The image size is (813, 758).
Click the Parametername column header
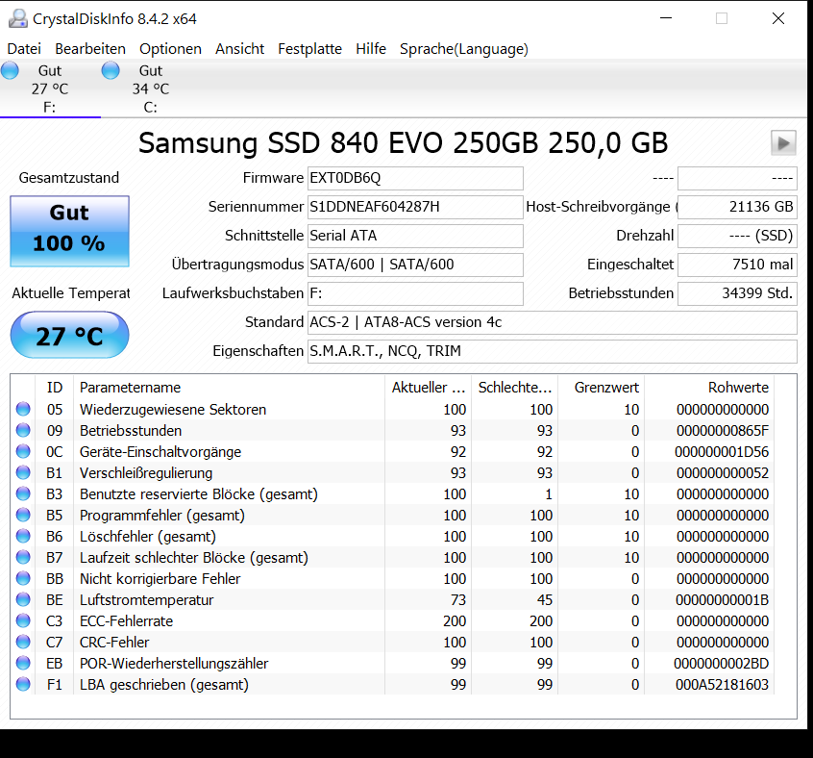click(x=229, y=388)
